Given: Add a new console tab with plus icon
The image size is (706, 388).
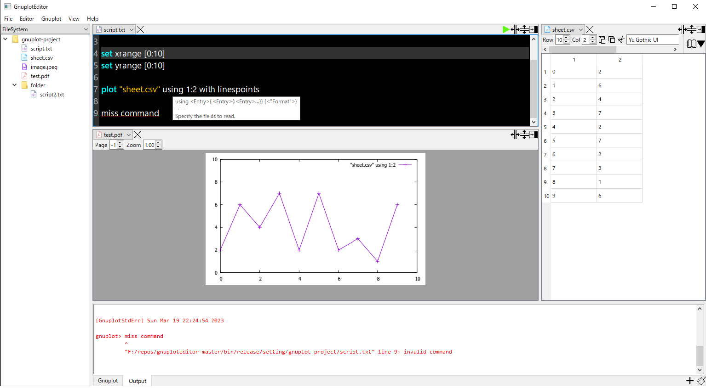Looking at the screenshot, I should point(690,381).
